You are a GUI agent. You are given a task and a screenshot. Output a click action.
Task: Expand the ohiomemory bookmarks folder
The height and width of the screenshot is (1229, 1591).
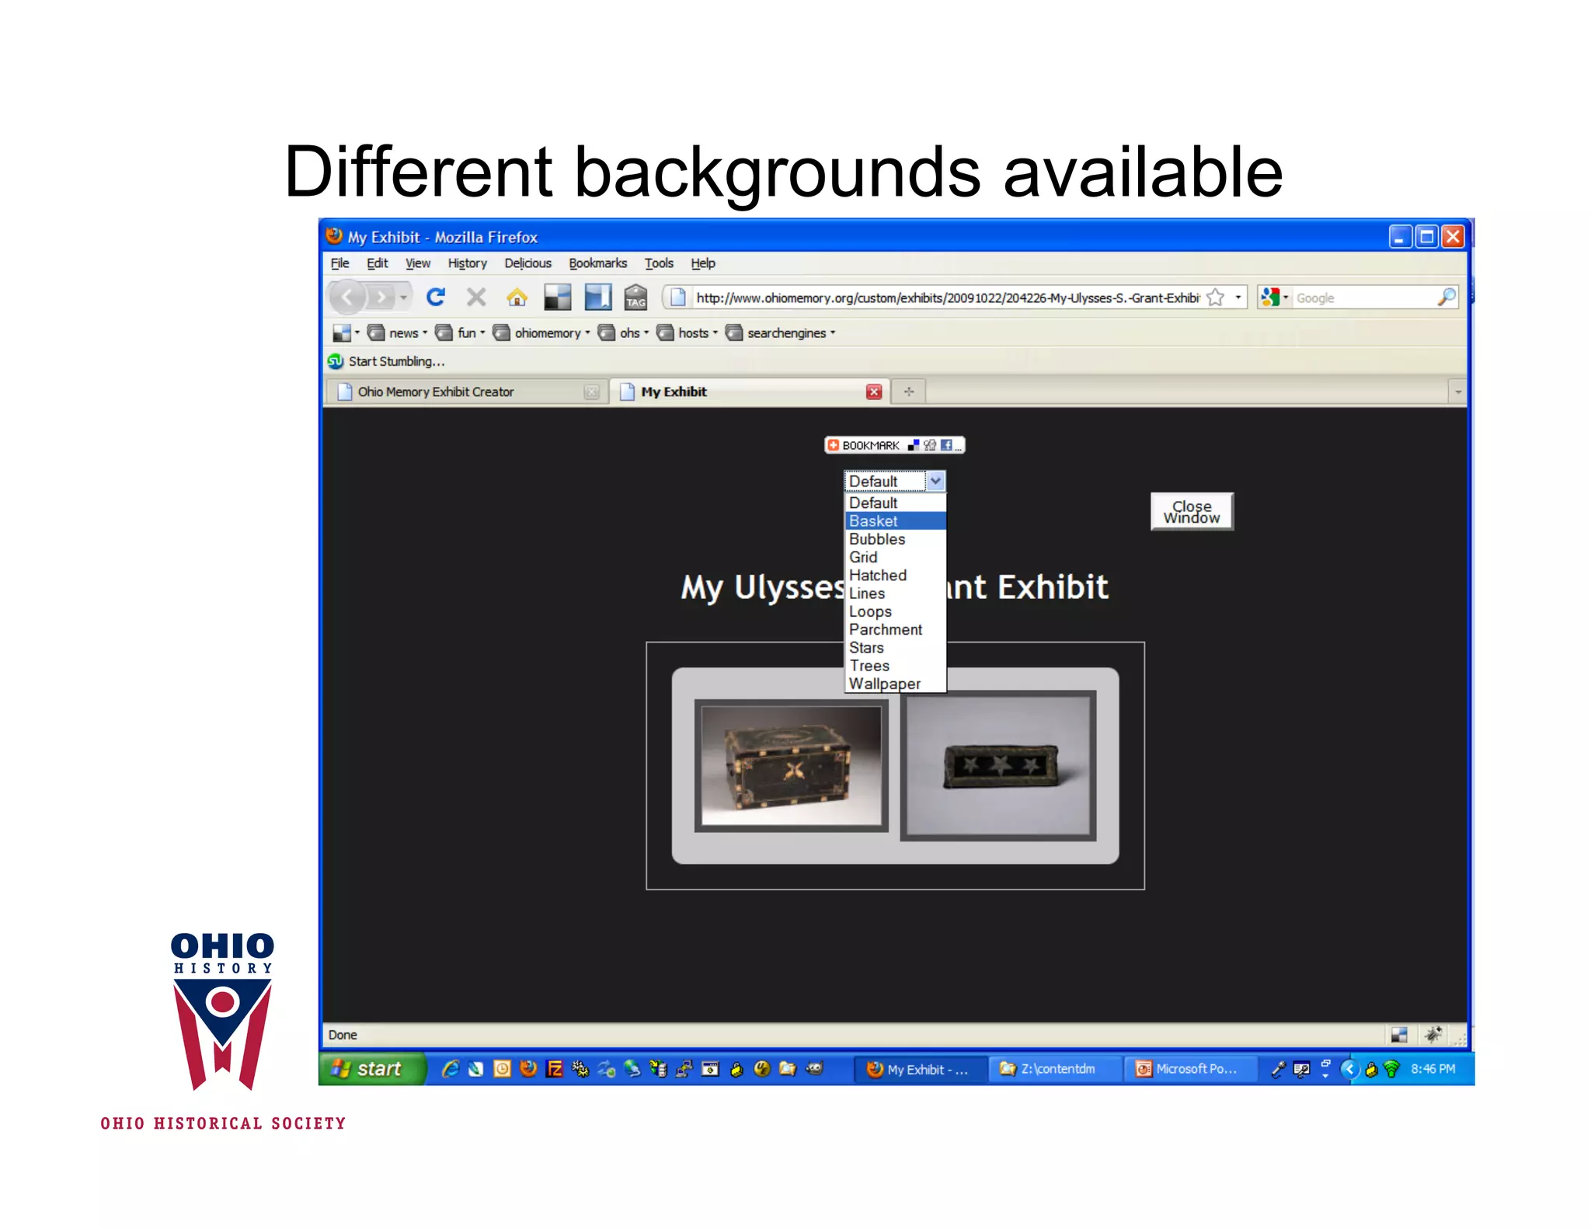pyautogui.click(x=541, y=332)
